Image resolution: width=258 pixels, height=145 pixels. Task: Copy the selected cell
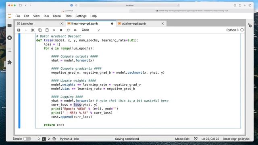click(40, 30)
